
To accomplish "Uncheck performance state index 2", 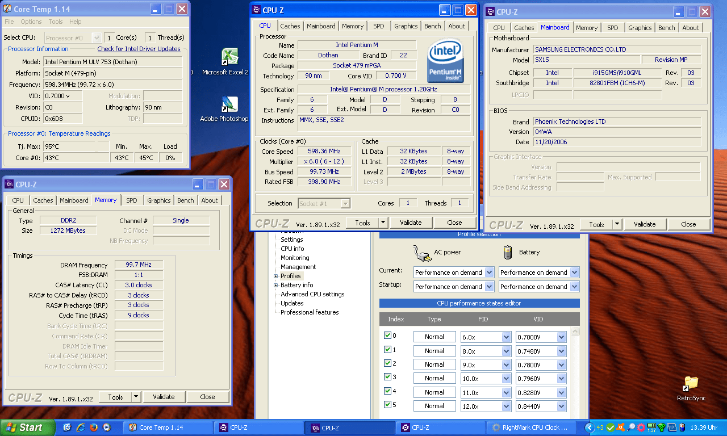I will click(387, 363).
